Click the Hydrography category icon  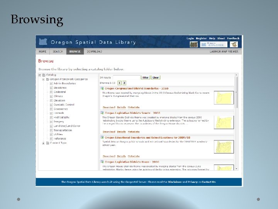coord(51,118)
